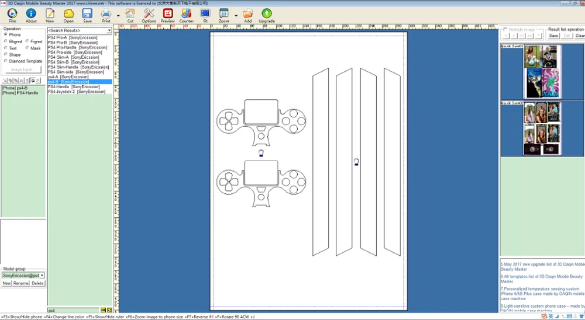Open the May 2017 upgrade list link
Screen dimensions: 585x320
click(x=542, y=267)
